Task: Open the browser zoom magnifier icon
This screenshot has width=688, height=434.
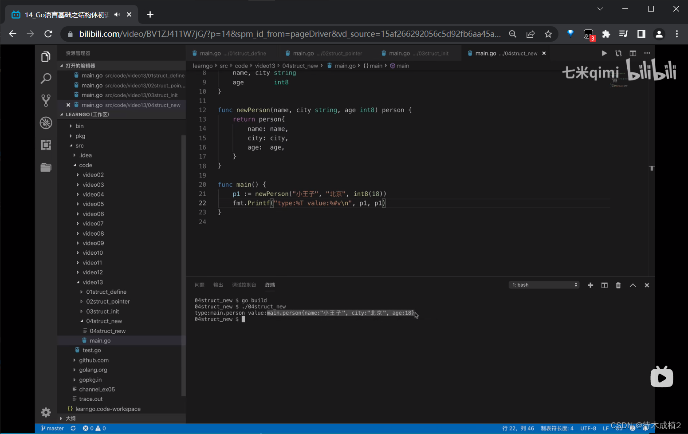Action: pos(513,34)
